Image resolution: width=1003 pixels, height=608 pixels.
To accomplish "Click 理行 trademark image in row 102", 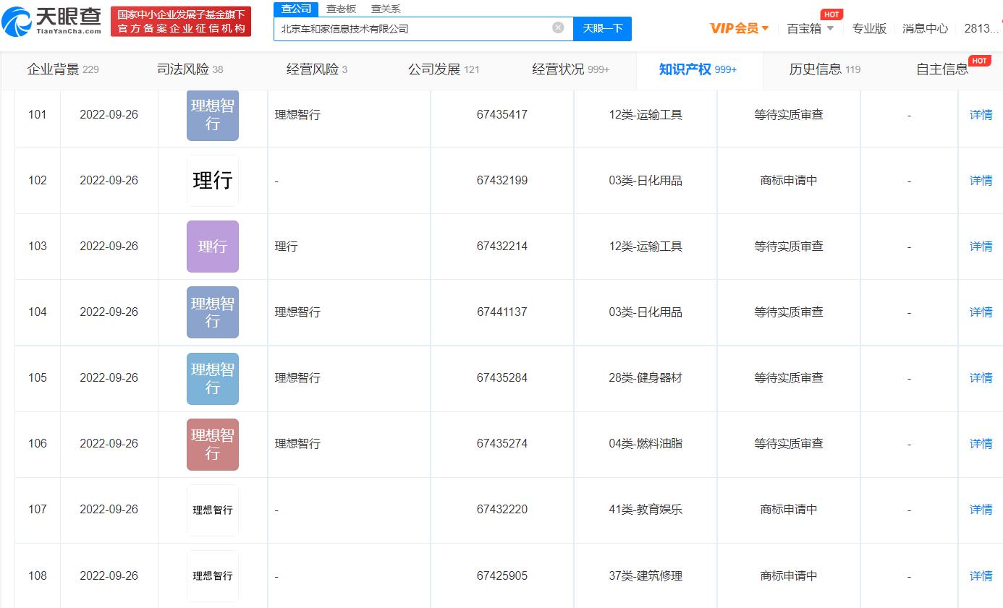I will [x=213, y=181].
